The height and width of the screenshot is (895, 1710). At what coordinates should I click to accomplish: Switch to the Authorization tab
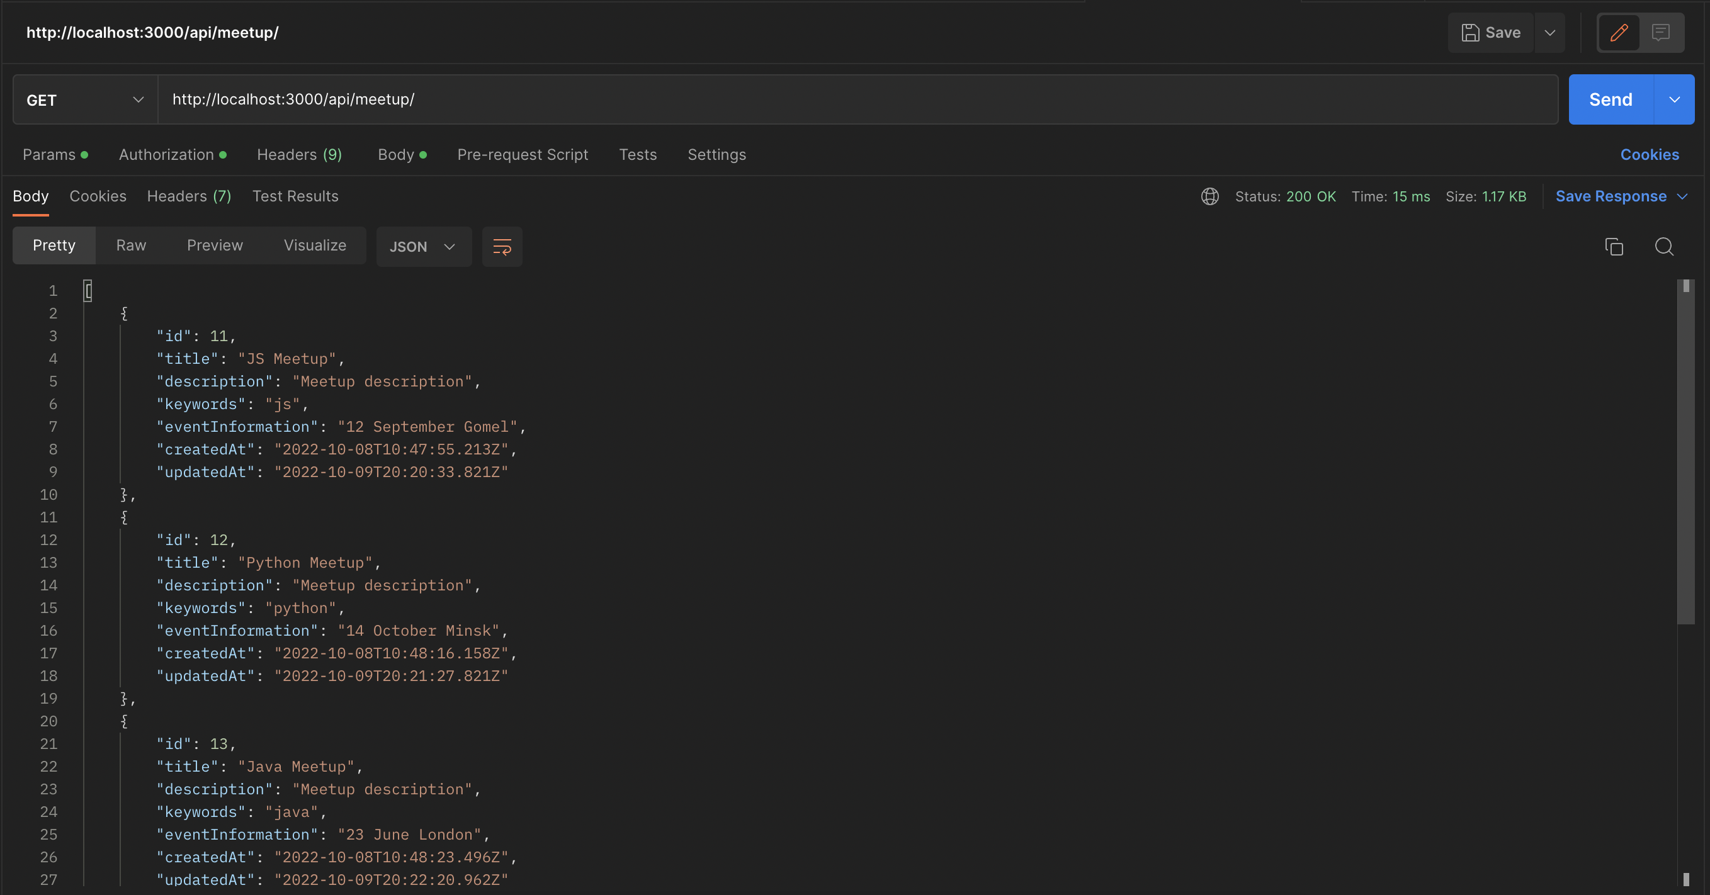166,155
